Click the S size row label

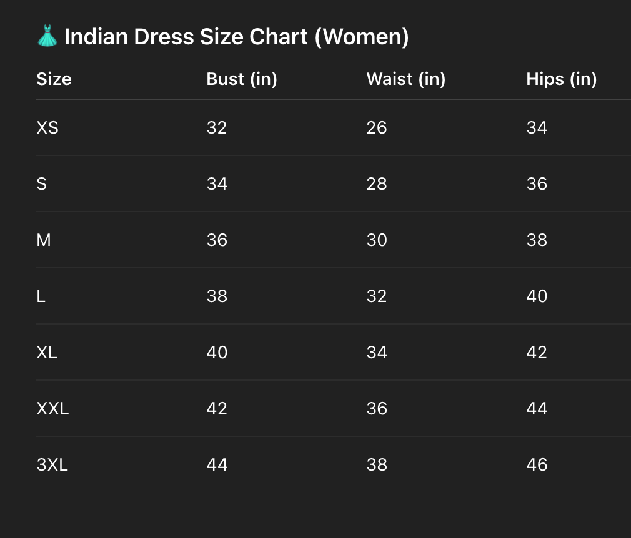pos(42,184)
